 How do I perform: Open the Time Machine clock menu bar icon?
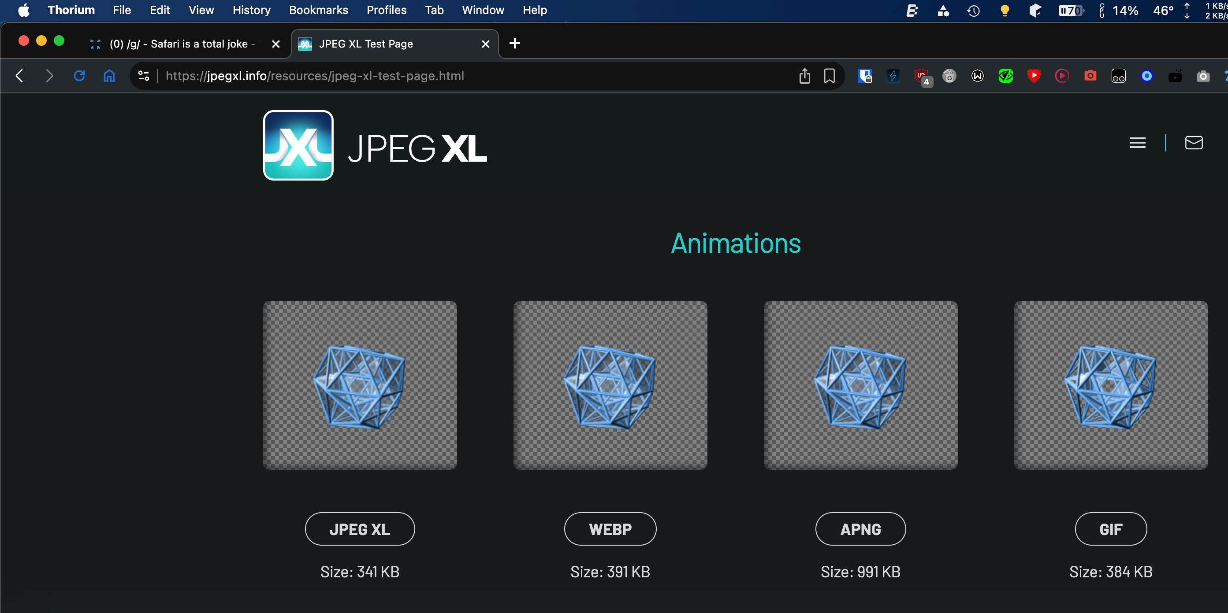[x=973, y=11]
